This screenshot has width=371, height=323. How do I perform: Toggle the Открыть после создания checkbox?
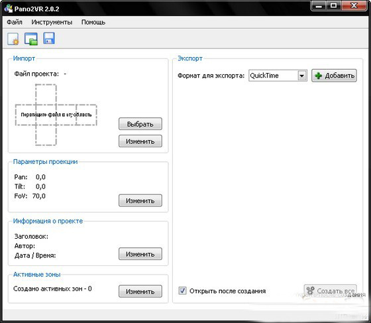pyautogui.click(x=182, y=291)
